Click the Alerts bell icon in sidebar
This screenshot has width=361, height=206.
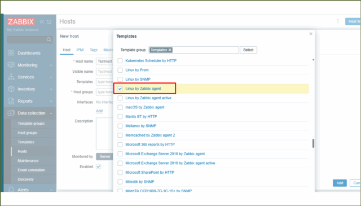11,190
